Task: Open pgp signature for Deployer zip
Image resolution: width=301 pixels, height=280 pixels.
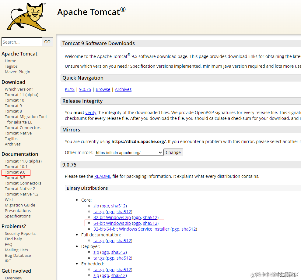Action: pyautogui.click(x=105, y=252)
